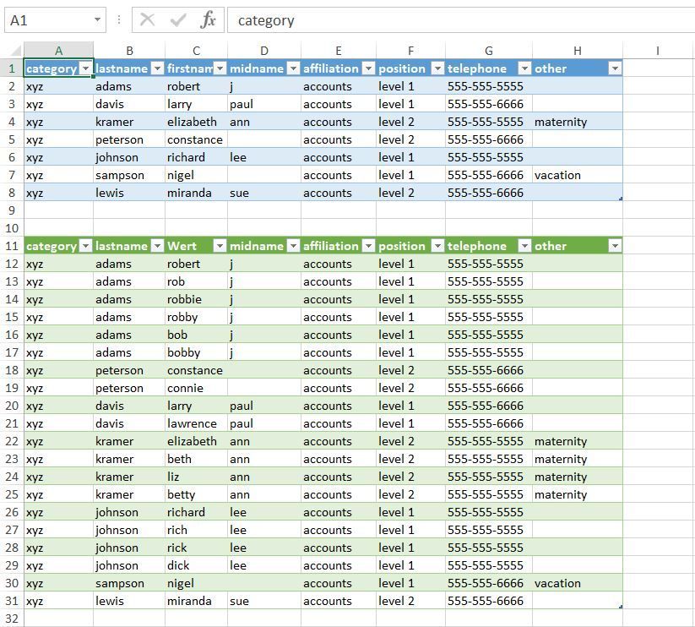Click 'robbie' cell in row 14
Viewport: 695px width, 627px height.
click(x=197, y=299)
